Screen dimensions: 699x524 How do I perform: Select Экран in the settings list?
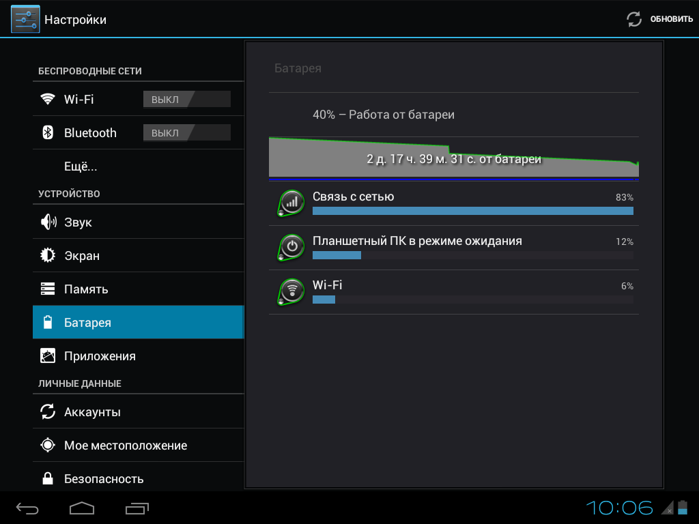coord(138,255)
